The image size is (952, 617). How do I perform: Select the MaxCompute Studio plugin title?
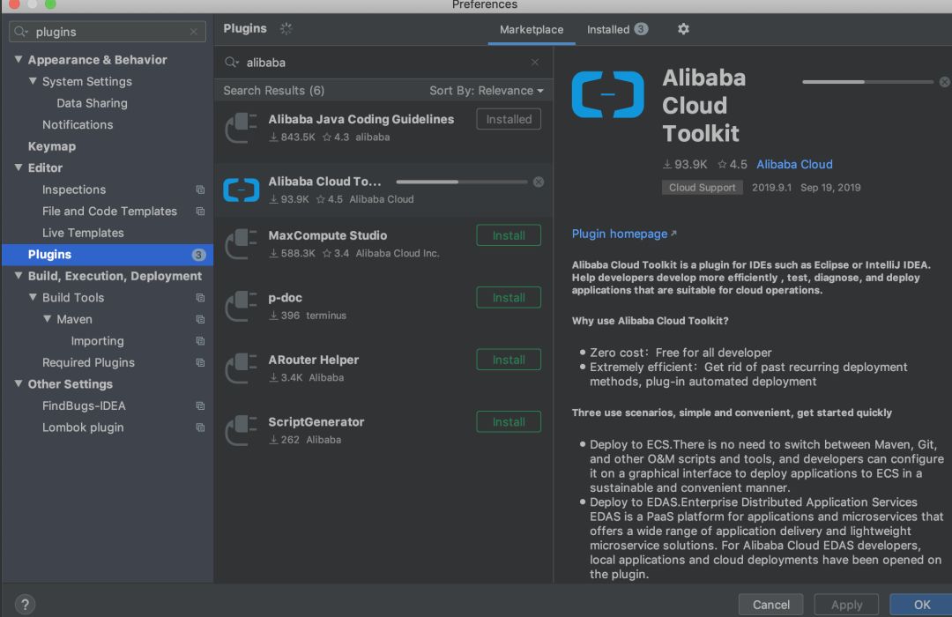tap(328, 235)
